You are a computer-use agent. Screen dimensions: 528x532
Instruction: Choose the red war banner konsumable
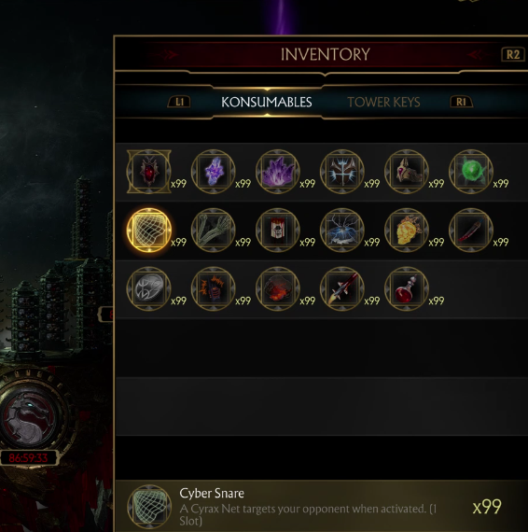[x=278, y=230]
